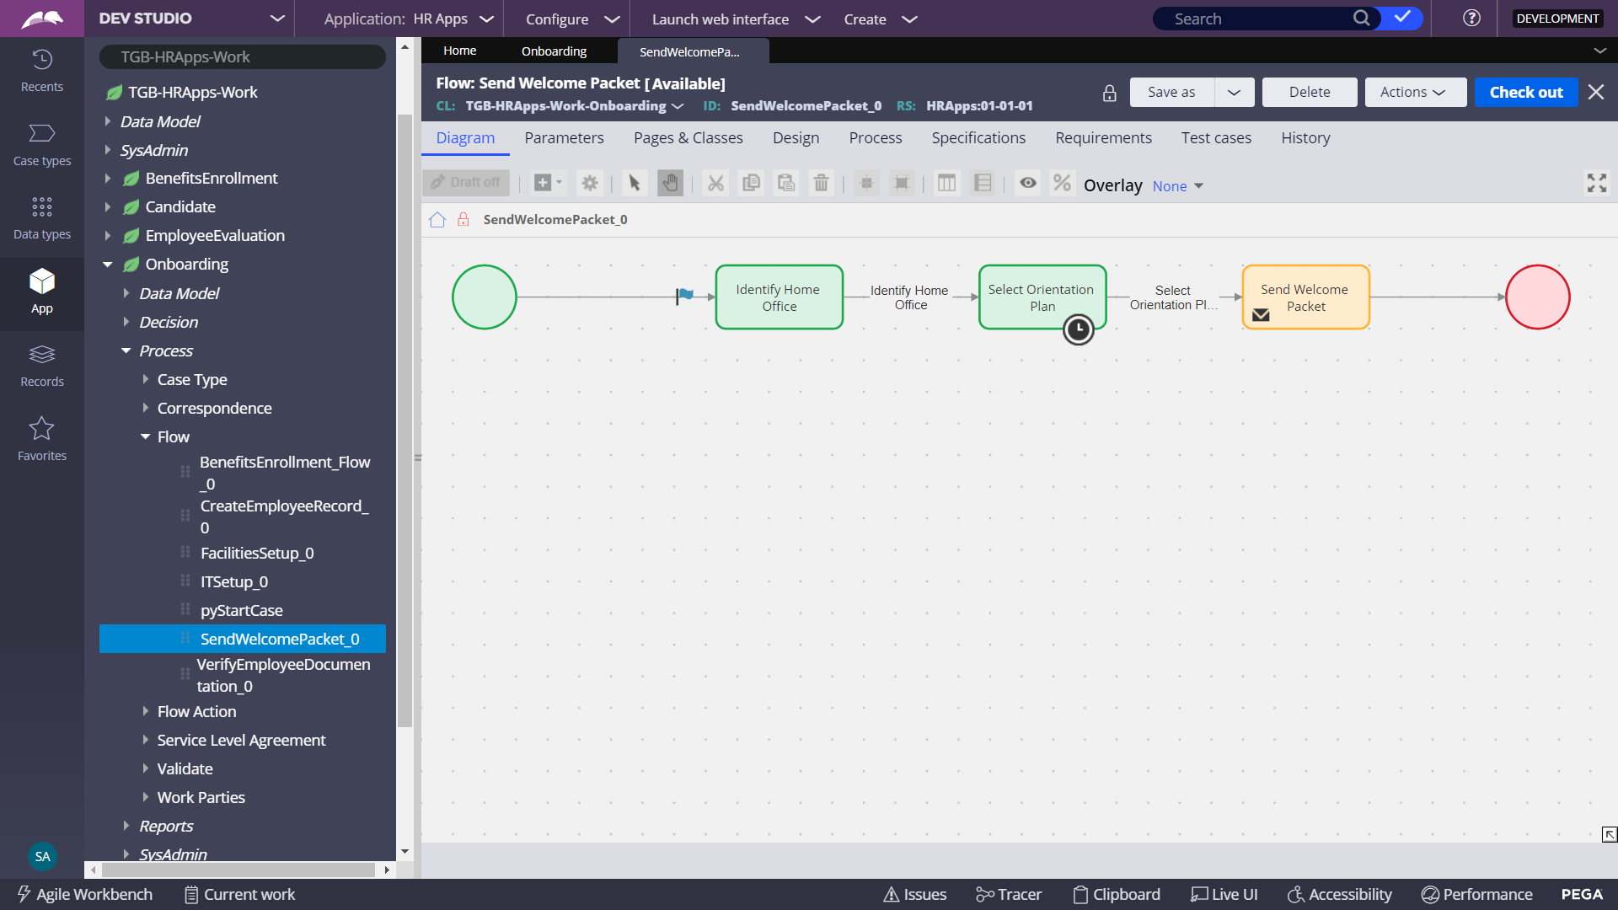This screenshot has width=1618, height=910.
Task: Switch to the Parameters tab
Action: click(564, 138)
